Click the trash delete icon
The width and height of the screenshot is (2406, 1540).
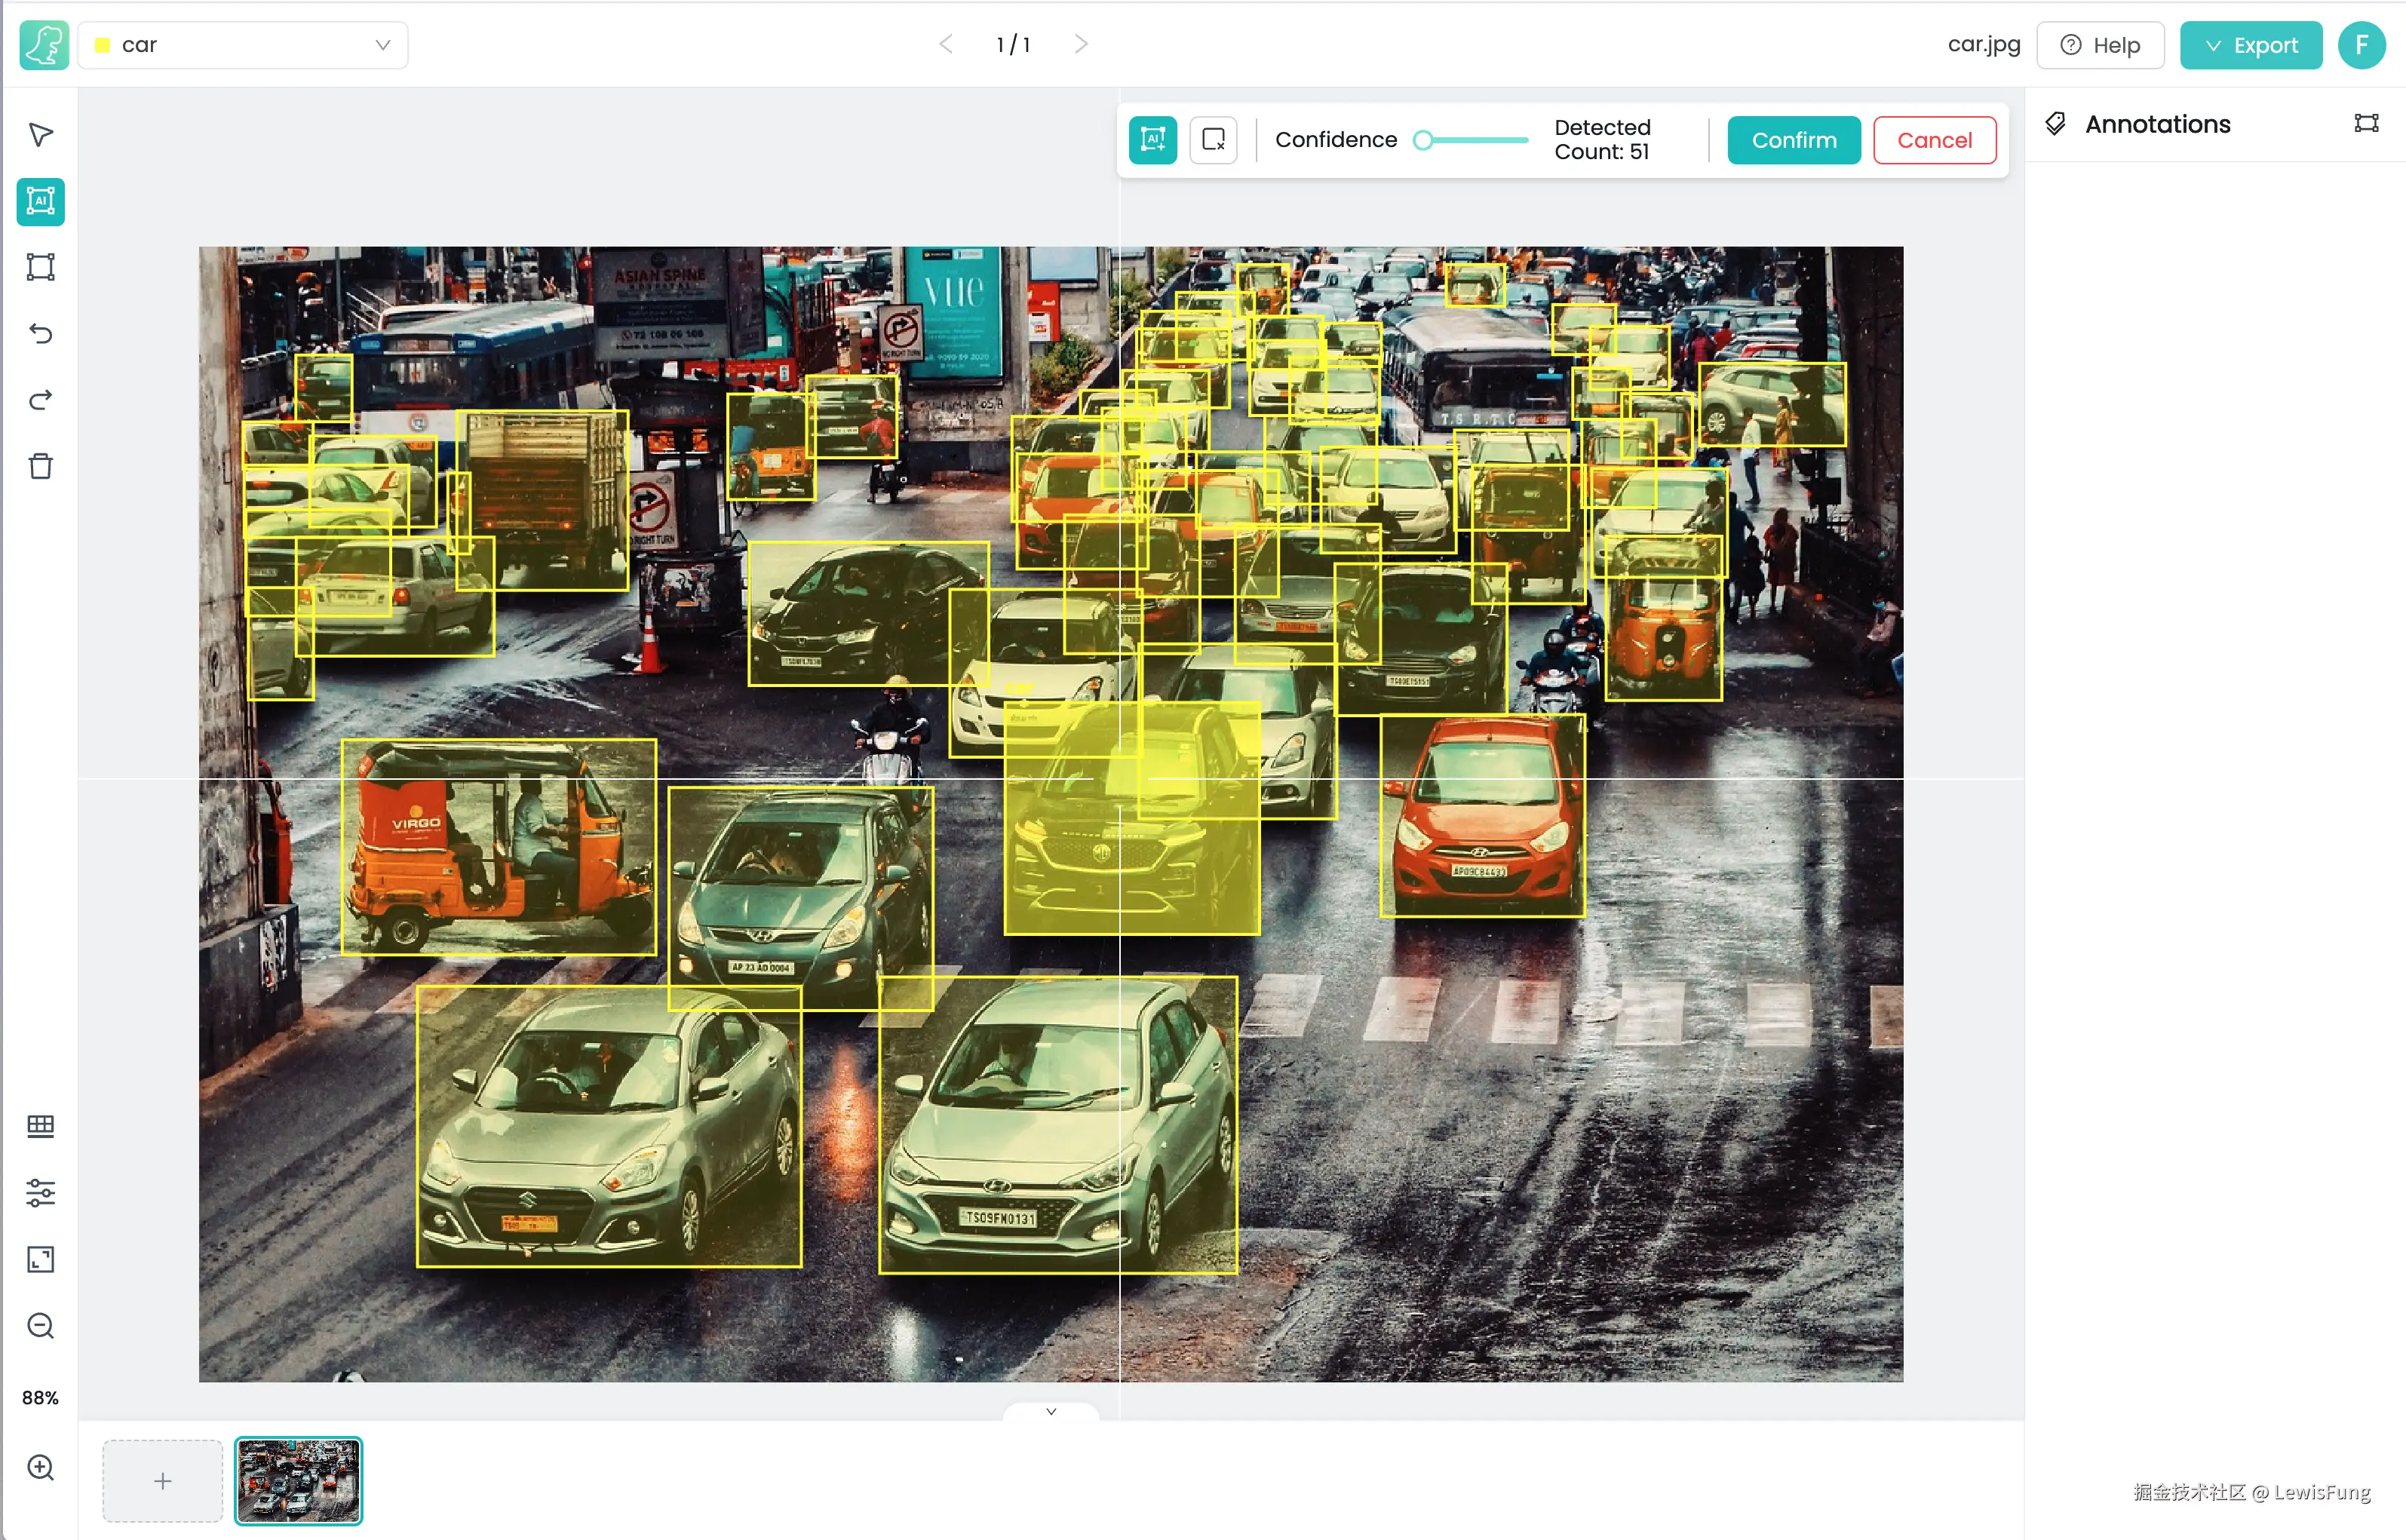[x=40, y=466]
